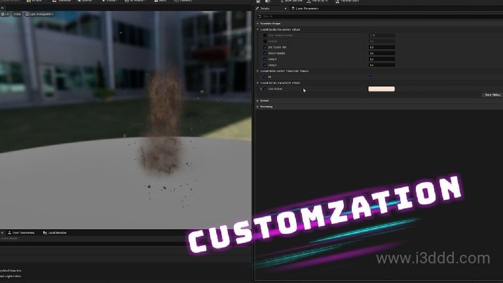Viewport: 503px width, 283px height.
Task: Click the User Parameters person icon
Action: coord(9,233)
